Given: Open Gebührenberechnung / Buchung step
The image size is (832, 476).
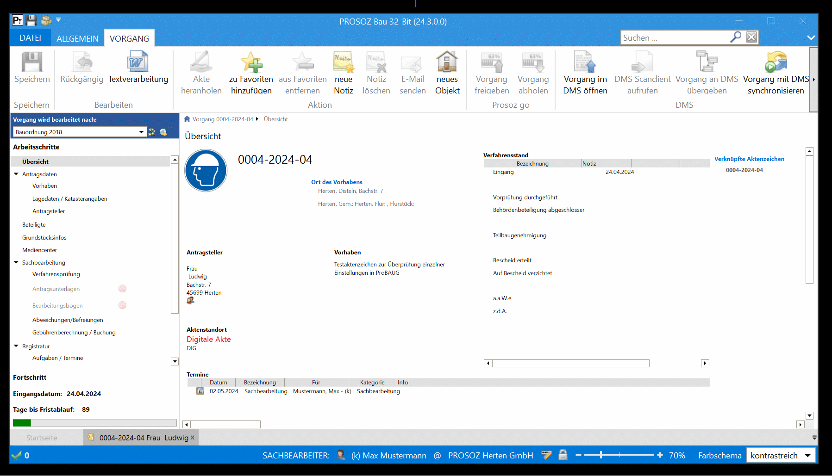Looking at the screenshot, I should (74, 332).
